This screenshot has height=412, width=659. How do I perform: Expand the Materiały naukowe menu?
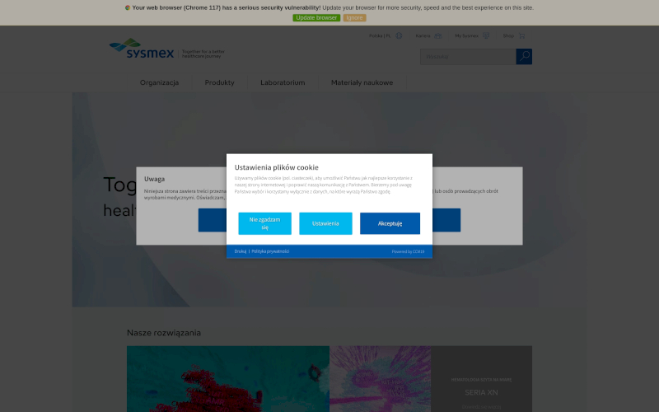pyautogui.click(x=362, y=82)
